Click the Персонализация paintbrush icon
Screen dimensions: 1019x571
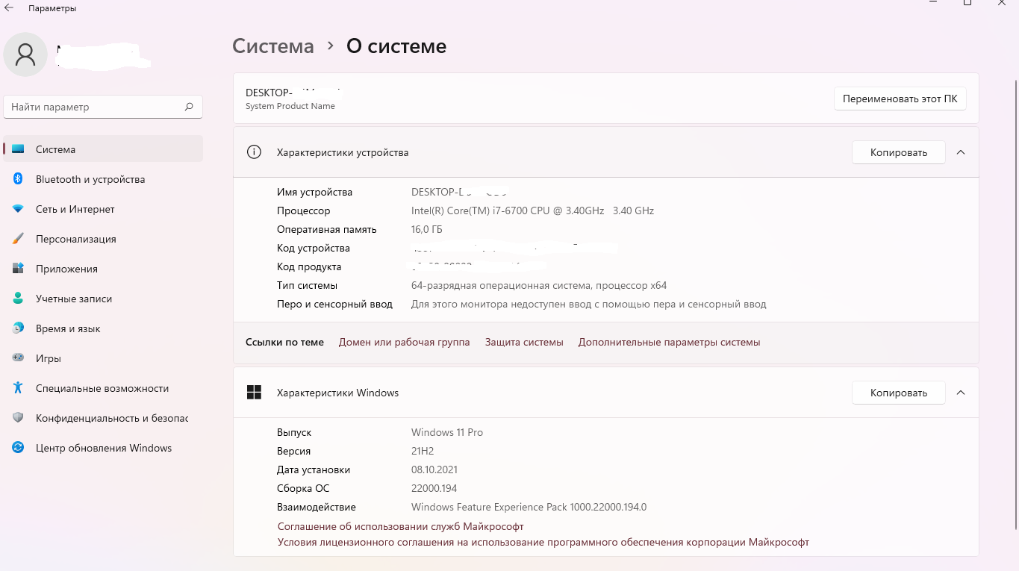18,239
